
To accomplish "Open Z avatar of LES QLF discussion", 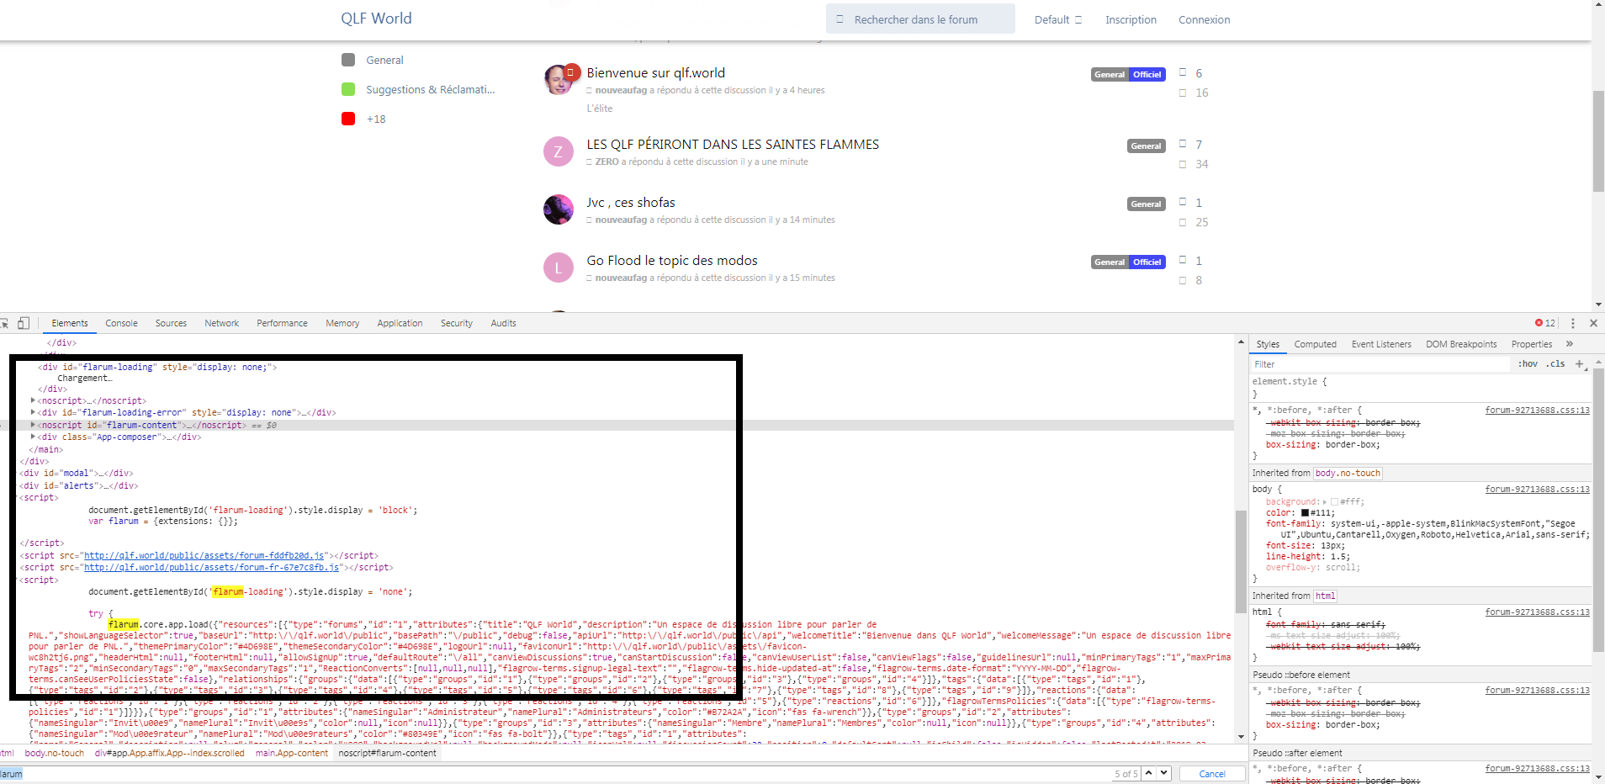I will pos(559,151).
